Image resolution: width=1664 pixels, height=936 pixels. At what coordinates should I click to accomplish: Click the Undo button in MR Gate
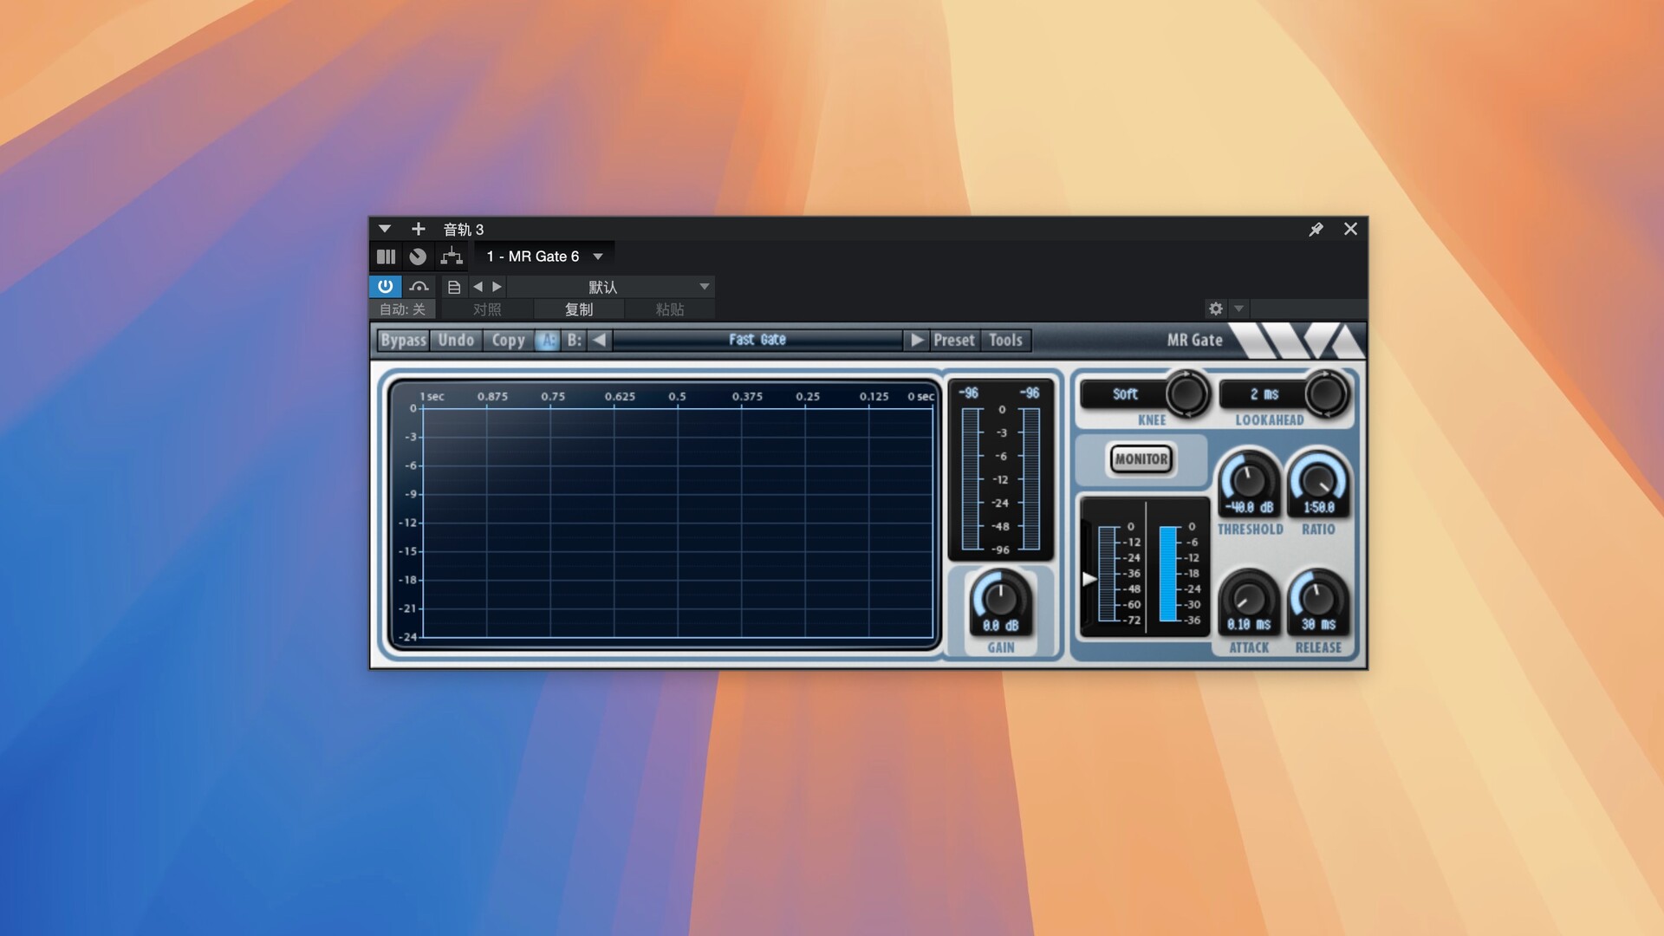(x=456, y=341)
